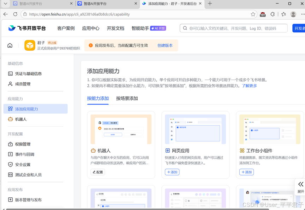This screenshot has width=305, height=210.
Task: Open browser settings ellipsis menu
Action: [x=303, y=14]
